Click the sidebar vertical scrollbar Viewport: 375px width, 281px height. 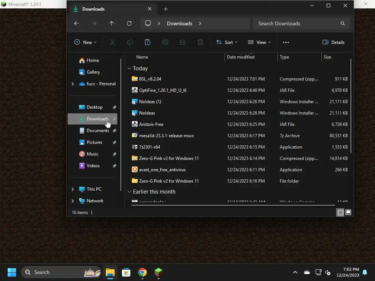pos(121,124)
